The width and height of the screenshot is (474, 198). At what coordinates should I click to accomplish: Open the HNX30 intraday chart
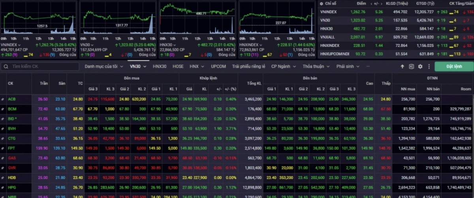(197, 18)
